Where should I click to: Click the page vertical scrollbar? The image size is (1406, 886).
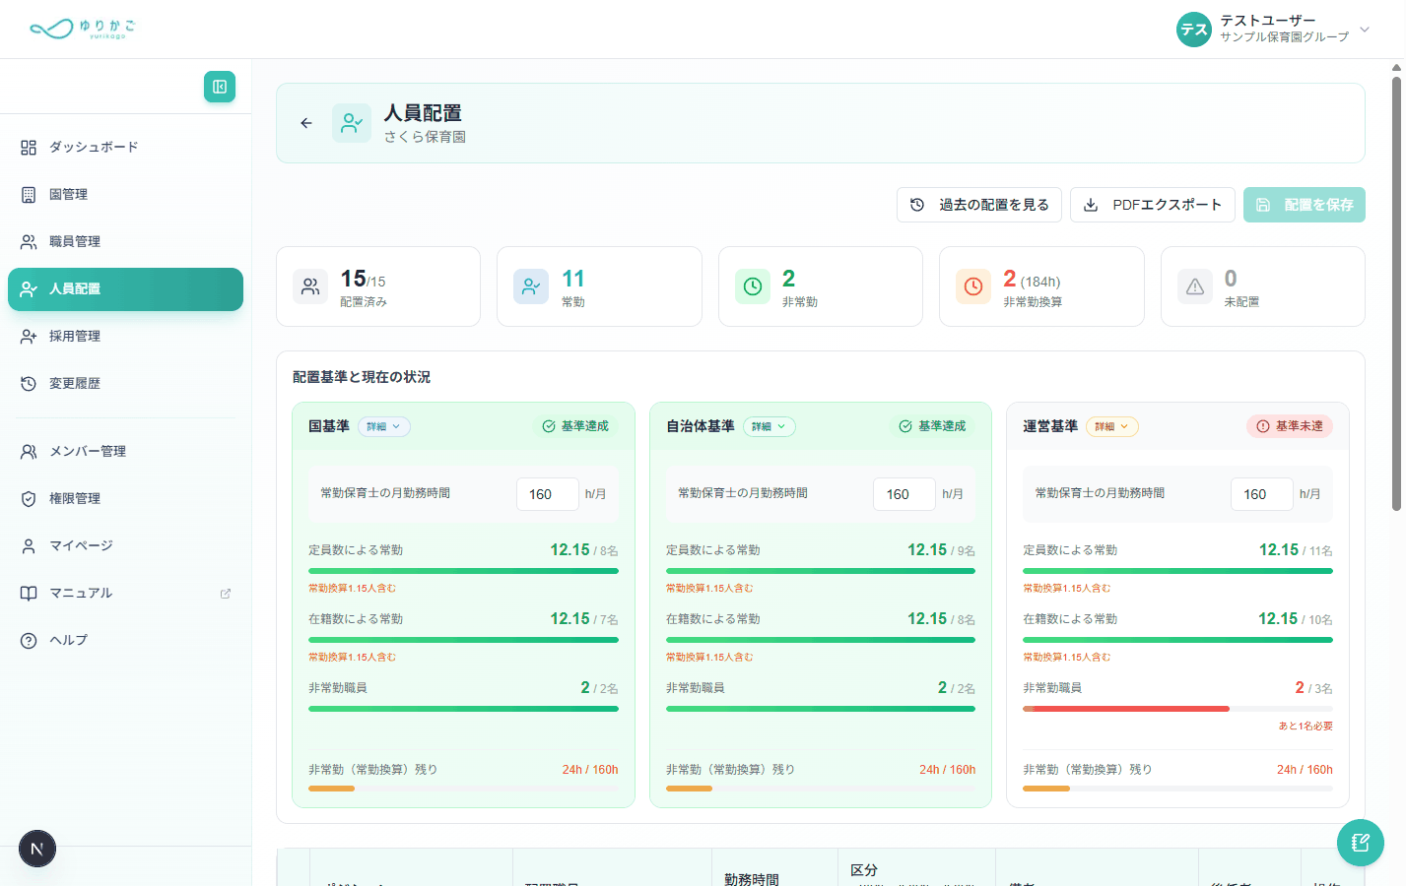point(1396,292)
